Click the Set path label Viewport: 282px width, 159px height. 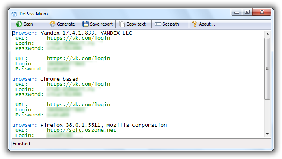171,24
